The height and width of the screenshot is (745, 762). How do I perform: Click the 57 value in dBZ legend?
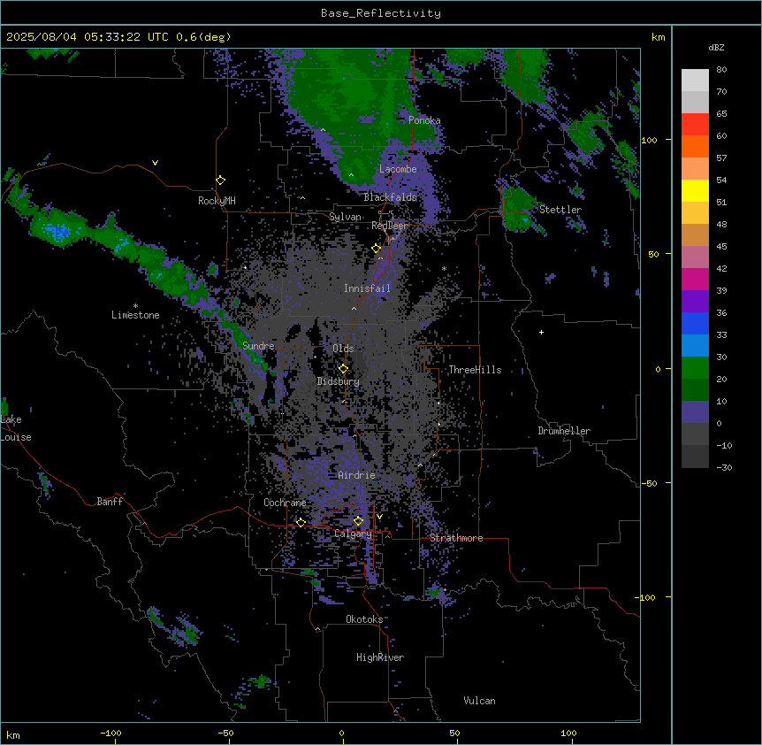pyautogui.click(x=721, y=158)
